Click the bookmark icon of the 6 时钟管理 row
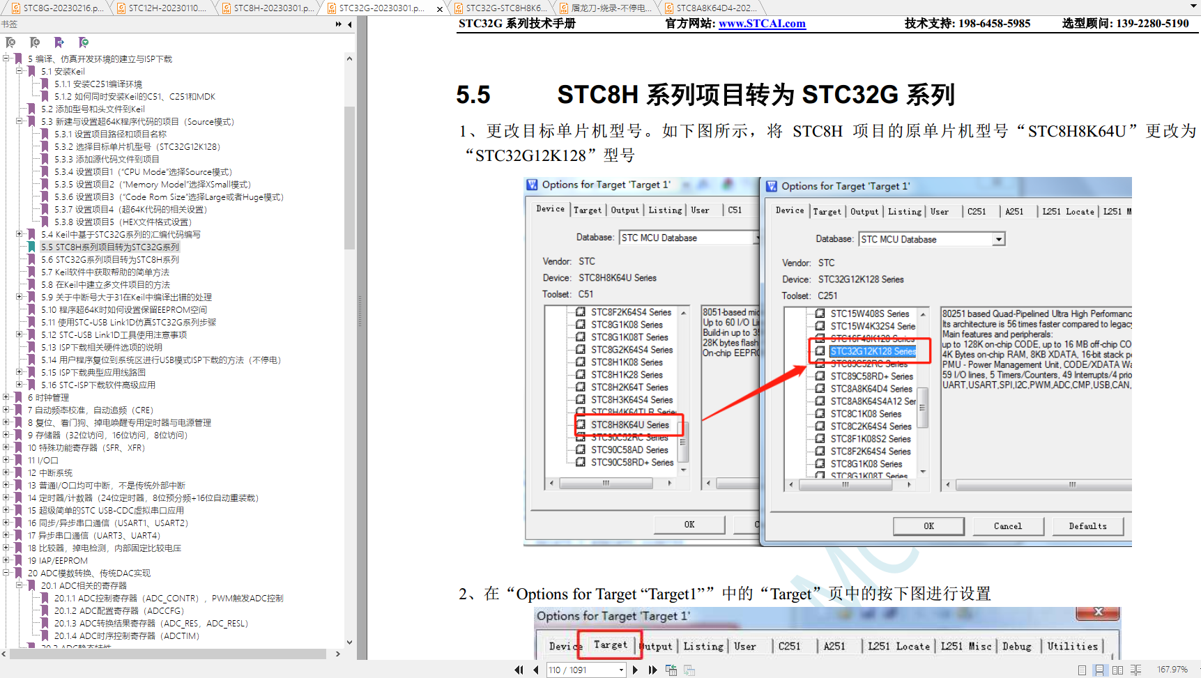The height and width of the screenshot is (678, 1201). point(18,398)
